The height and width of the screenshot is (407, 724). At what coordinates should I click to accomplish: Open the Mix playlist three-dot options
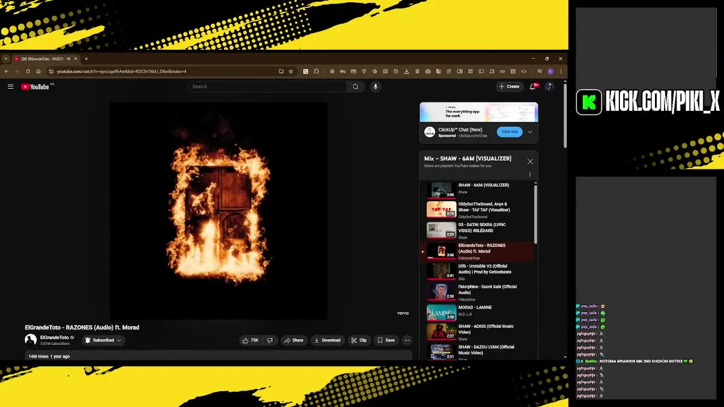pos(530,175)
